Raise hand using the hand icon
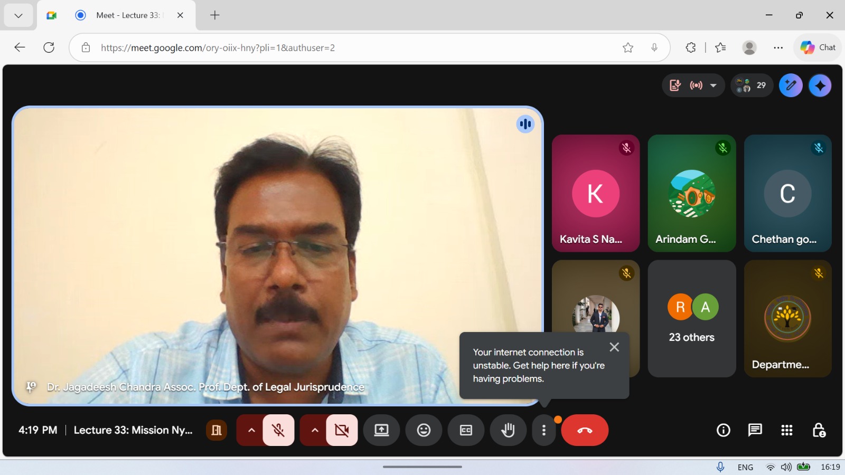Screen dimensions: 845x475 (508, 430)
